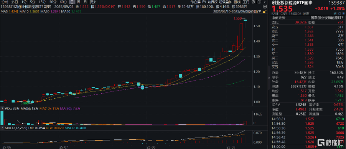Click the 0.990 low price marker on chart
This screenshot has width=346, height=149.
tap(24, 103)
